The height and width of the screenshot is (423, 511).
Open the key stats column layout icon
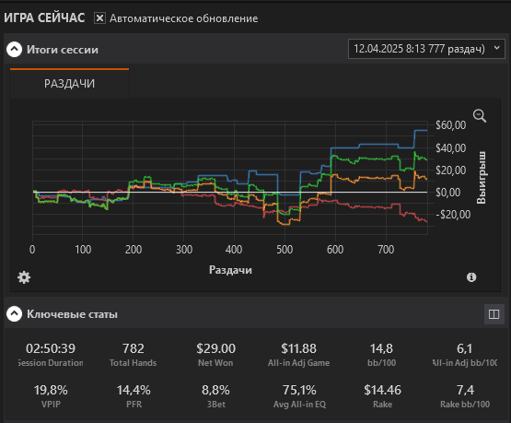click(494, 314)
